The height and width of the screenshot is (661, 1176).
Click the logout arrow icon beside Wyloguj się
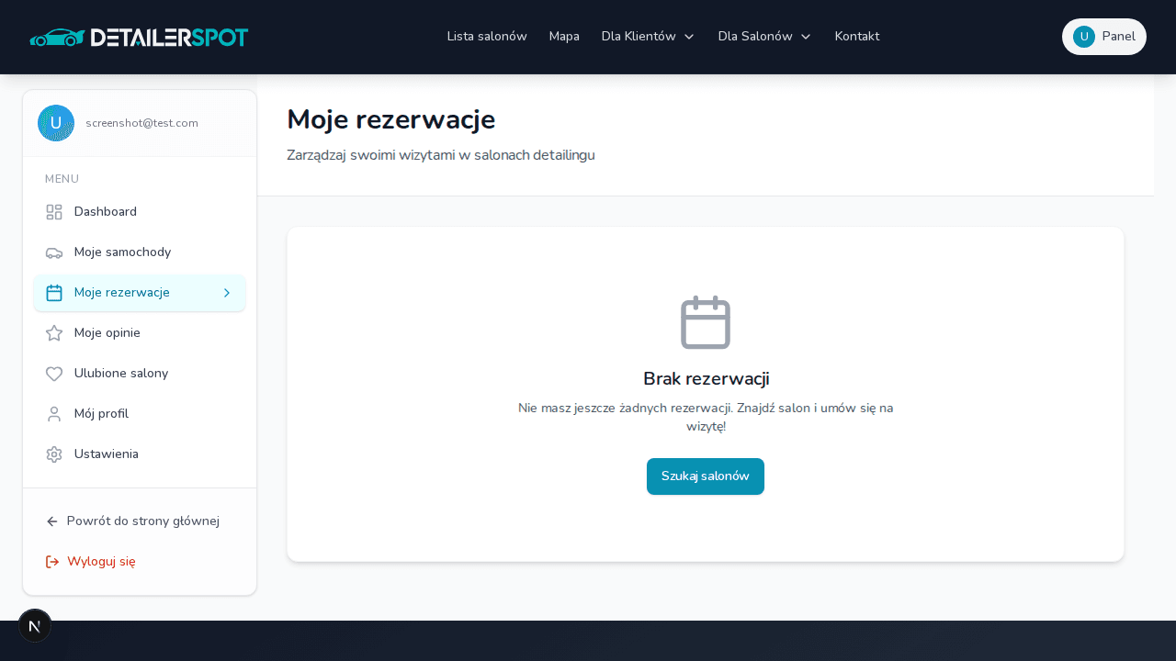pos(52,561)
